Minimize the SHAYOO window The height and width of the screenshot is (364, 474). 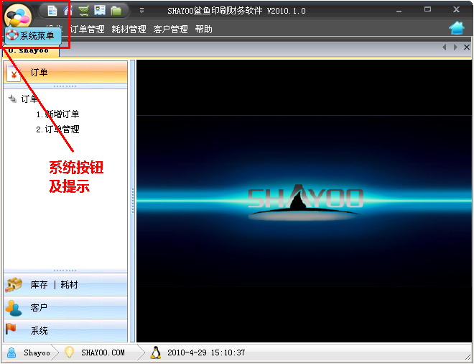399,11
